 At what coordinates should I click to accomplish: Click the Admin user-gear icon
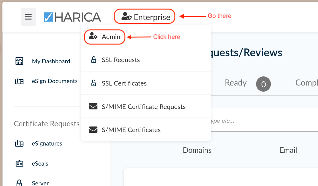(93, 37)
